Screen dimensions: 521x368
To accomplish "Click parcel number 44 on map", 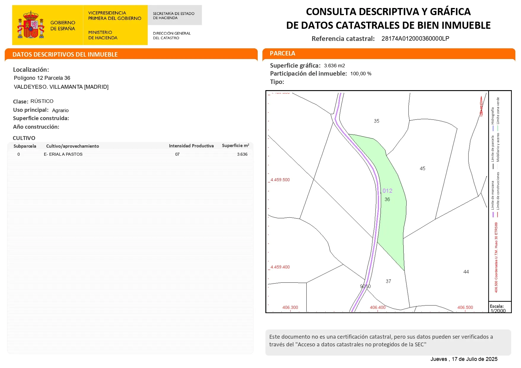I will (x=466, y=272).
